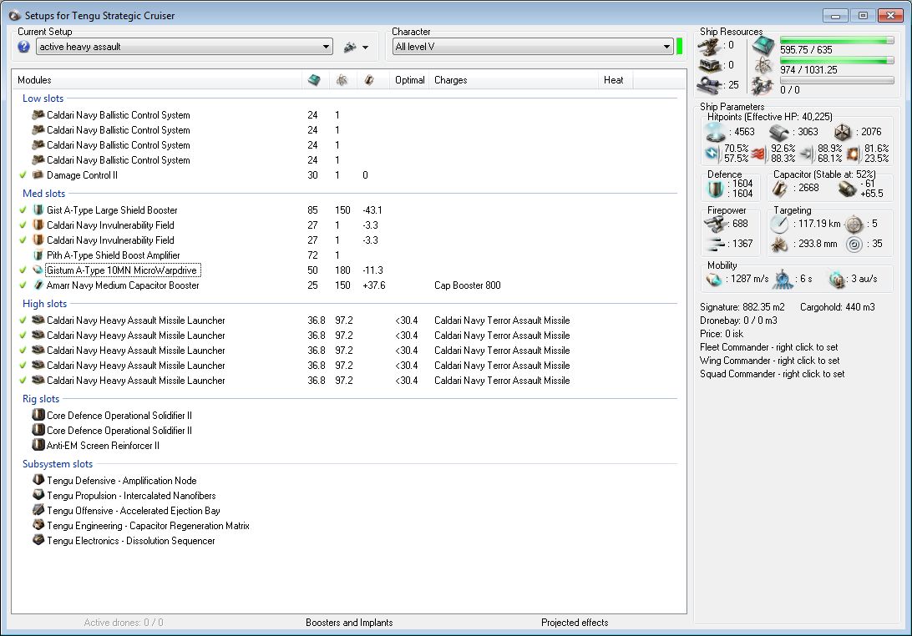
Task: Collapse the Med slots section header
Action: point(43,194)
